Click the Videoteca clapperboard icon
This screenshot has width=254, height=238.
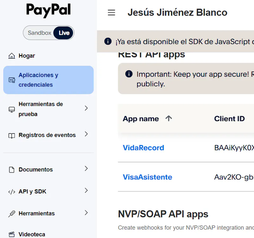pyautogui.click(x=12, y=234)
